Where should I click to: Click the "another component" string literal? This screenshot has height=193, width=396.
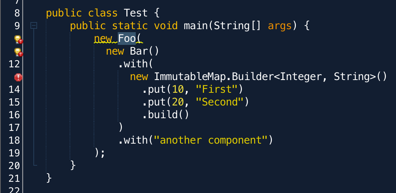pyautogui.click(x=211, y=140)
